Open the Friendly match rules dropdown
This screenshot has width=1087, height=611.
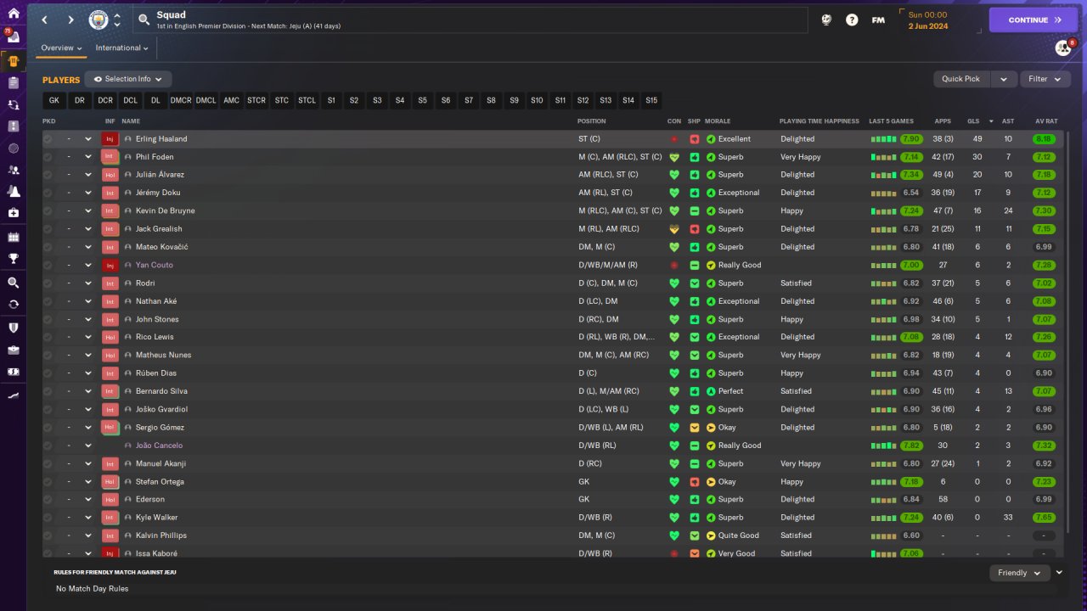pos(1020,573)
